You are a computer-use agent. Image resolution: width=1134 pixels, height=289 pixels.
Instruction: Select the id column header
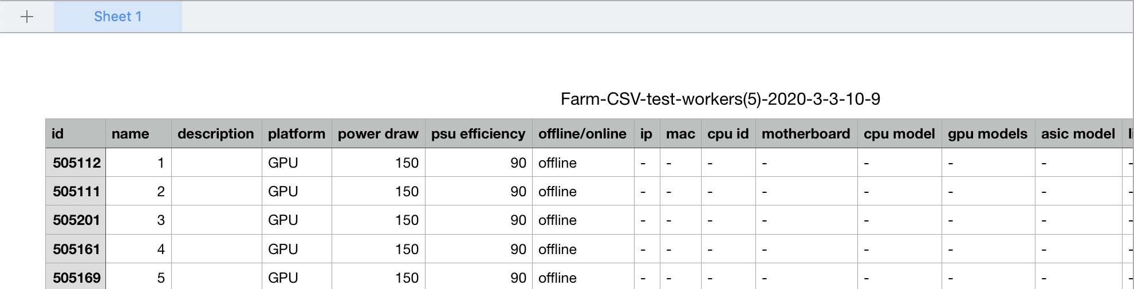coord(76,134)
